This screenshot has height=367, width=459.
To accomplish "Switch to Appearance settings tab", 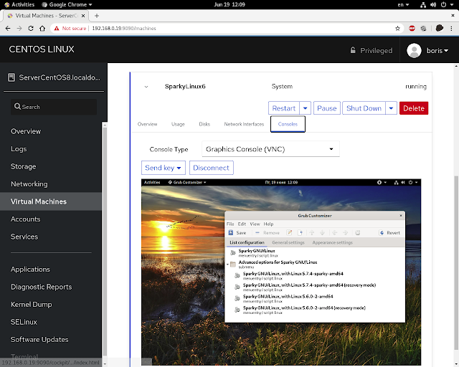I will 332,242.
